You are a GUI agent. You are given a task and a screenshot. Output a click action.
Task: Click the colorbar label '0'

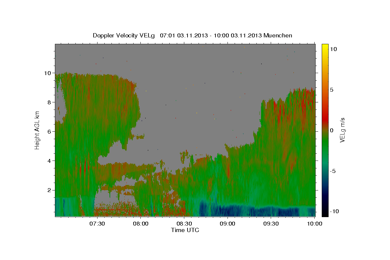pyautogui.click(x=331, y=130)
